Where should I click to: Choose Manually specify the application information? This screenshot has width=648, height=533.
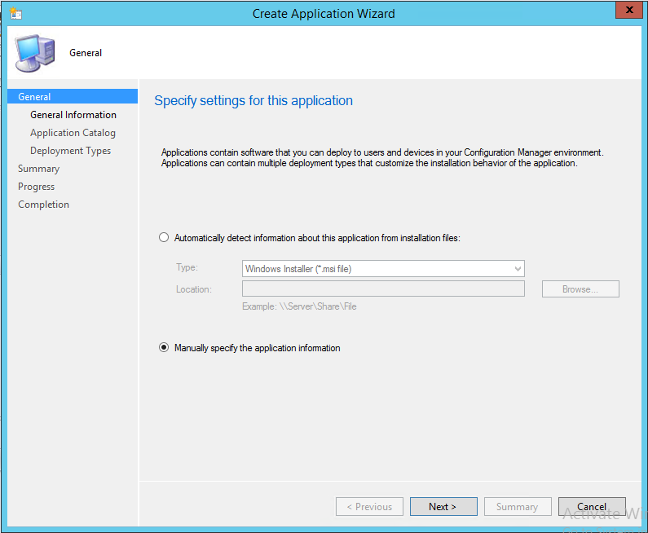coord(165,348)
